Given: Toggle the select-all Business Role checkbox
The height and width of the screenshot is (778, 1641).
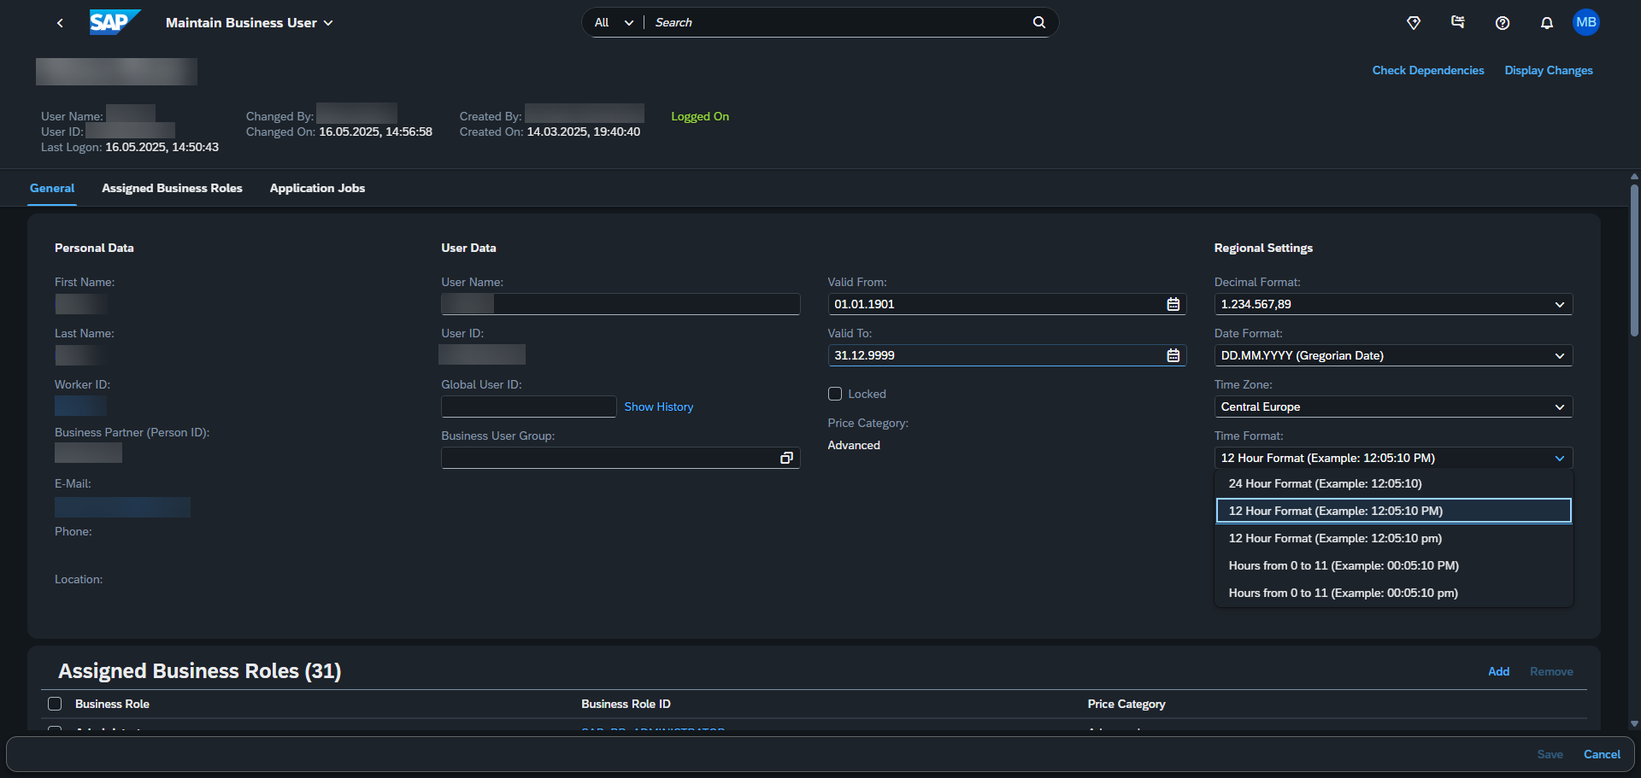Looking at the screenshot, I should coord(55,704).
